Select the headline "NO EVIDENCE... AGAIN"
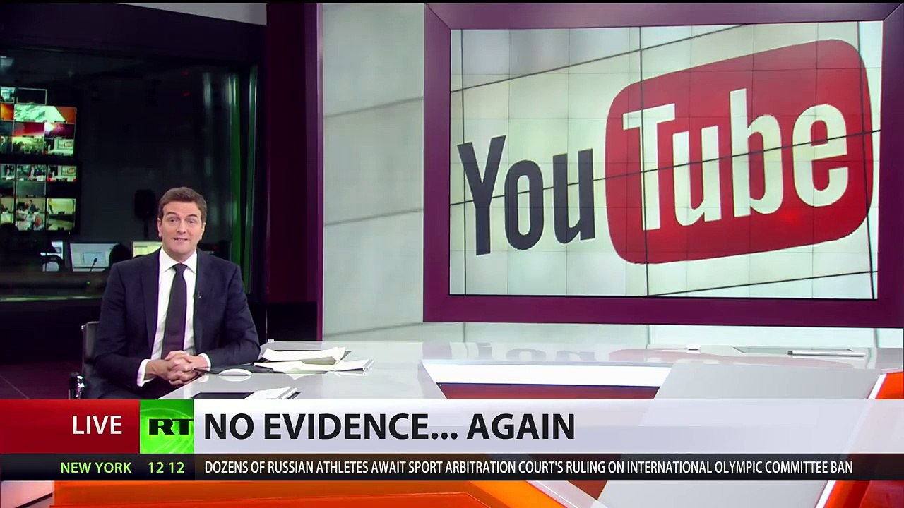Viewport: 904px width, 508px height. (389, 427)
